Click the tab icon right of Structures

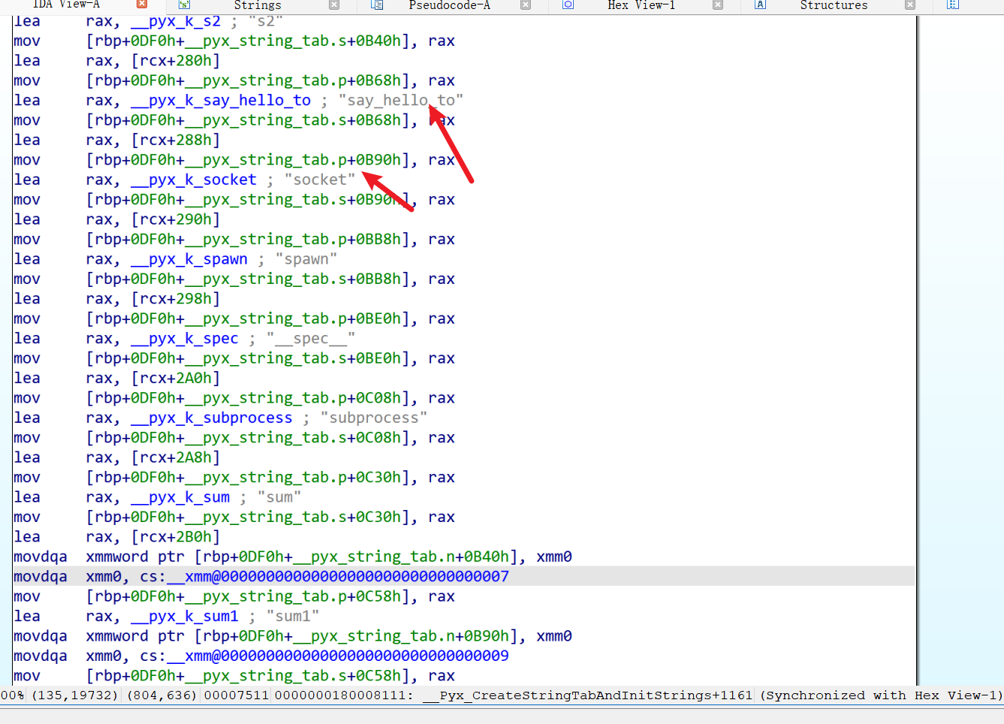click(953, 5)
